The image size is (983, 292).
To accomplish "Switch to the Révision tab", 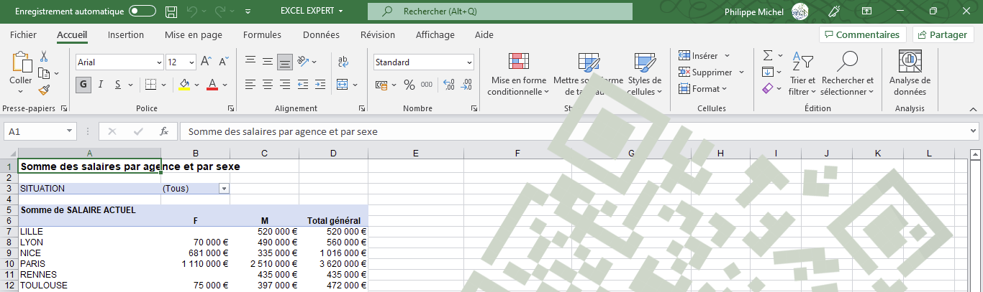I will tap(378, 34).
